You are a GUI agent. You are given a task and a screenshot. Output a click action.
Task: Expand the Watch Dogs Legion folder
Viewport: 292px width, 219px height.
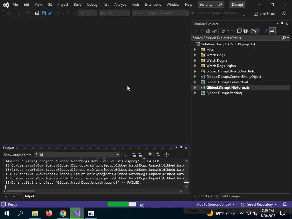pos(195,66)
